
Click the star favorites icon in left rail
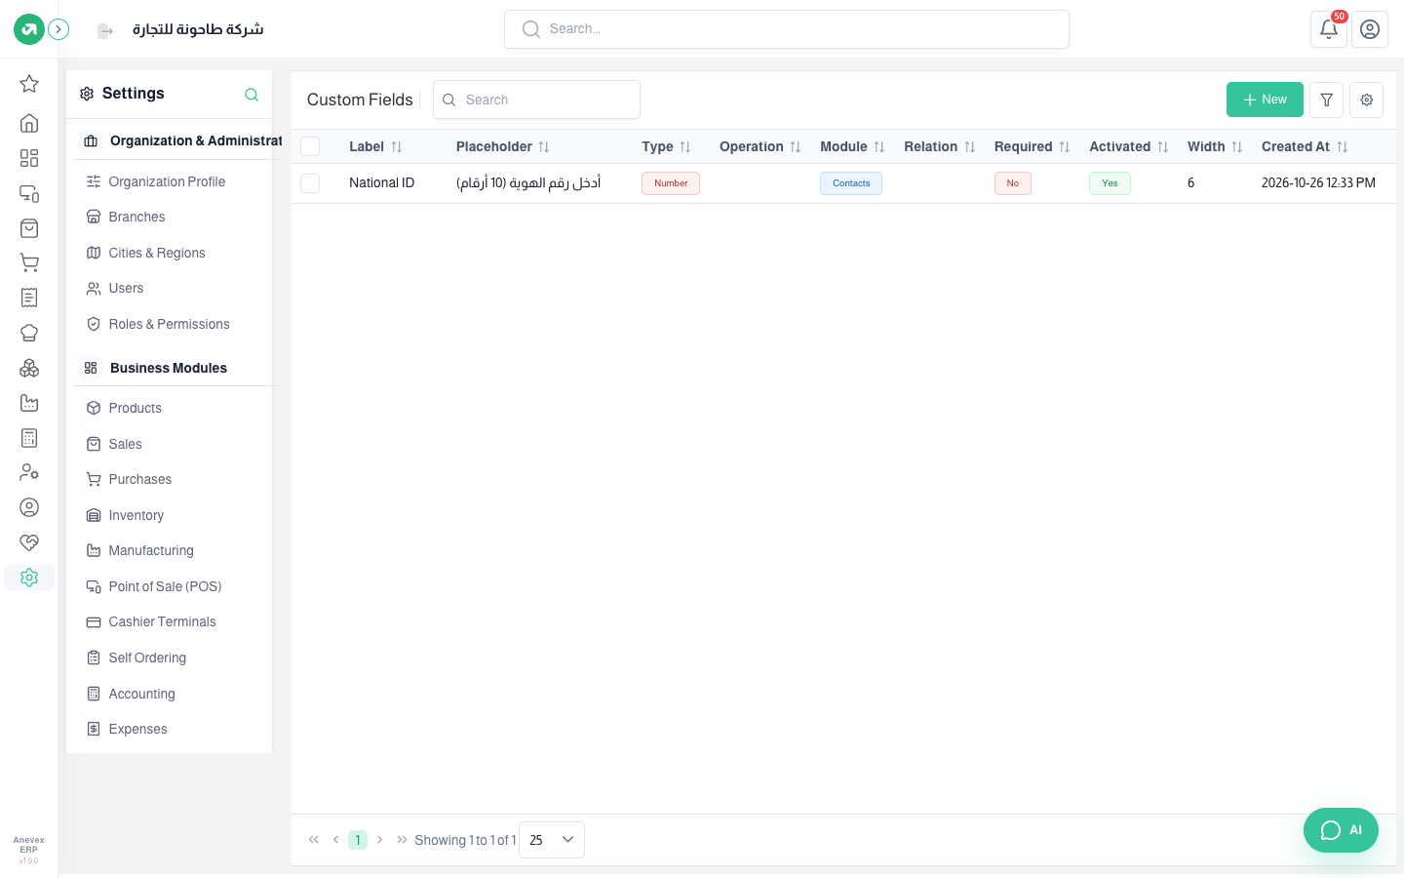pos(29,84)
